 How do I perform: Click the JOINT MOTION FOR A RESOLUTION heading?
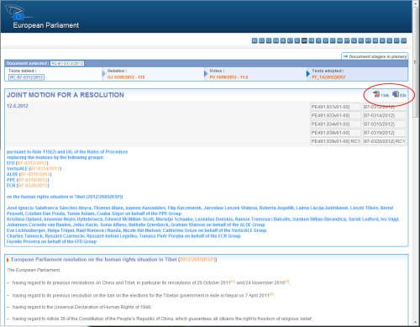(66, 95)
